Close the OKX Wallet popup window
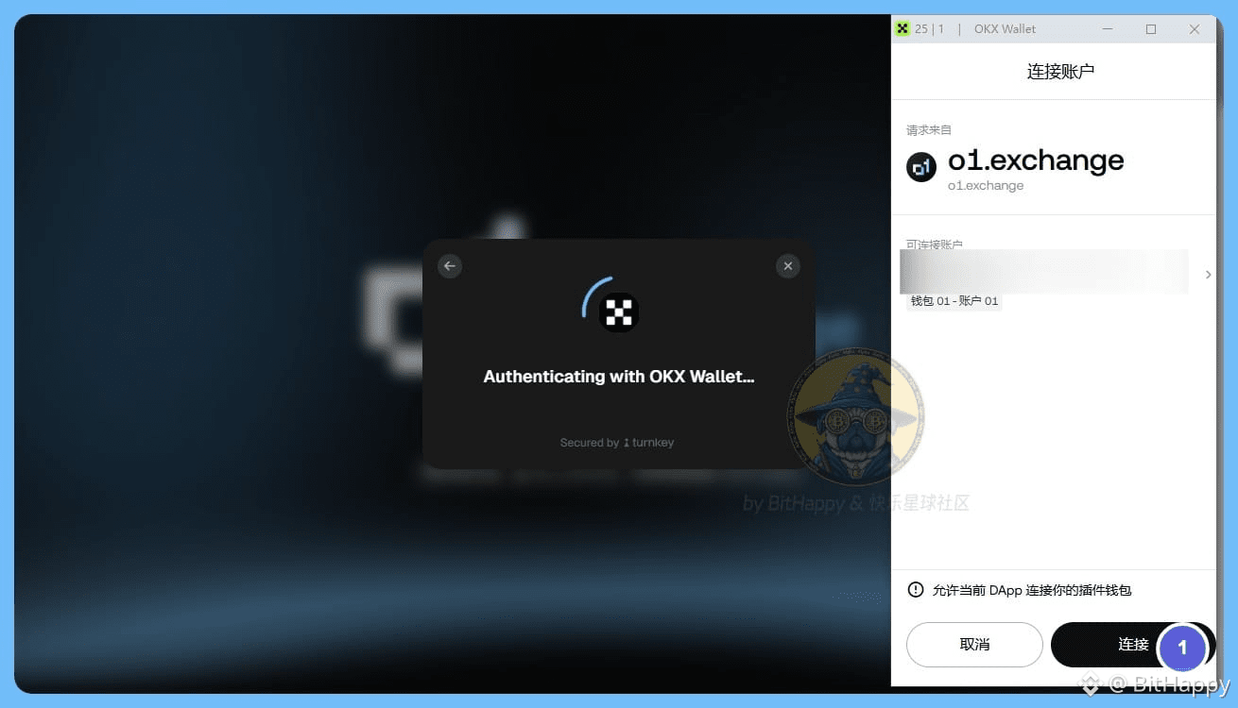The image size is (1238, 708). tap(1195, 29)
